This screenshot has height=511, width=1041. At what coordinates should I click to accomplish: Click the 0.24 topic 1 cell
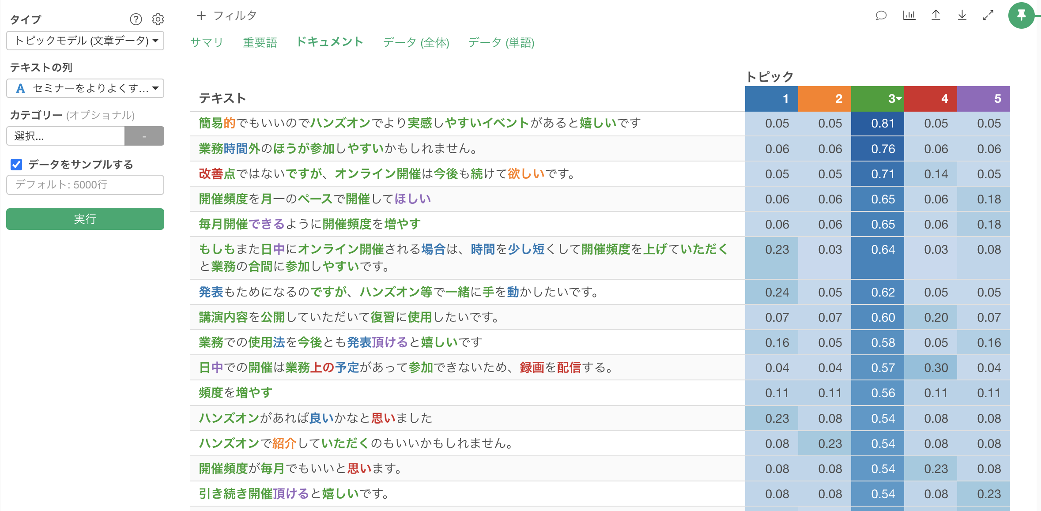point(772,292)
